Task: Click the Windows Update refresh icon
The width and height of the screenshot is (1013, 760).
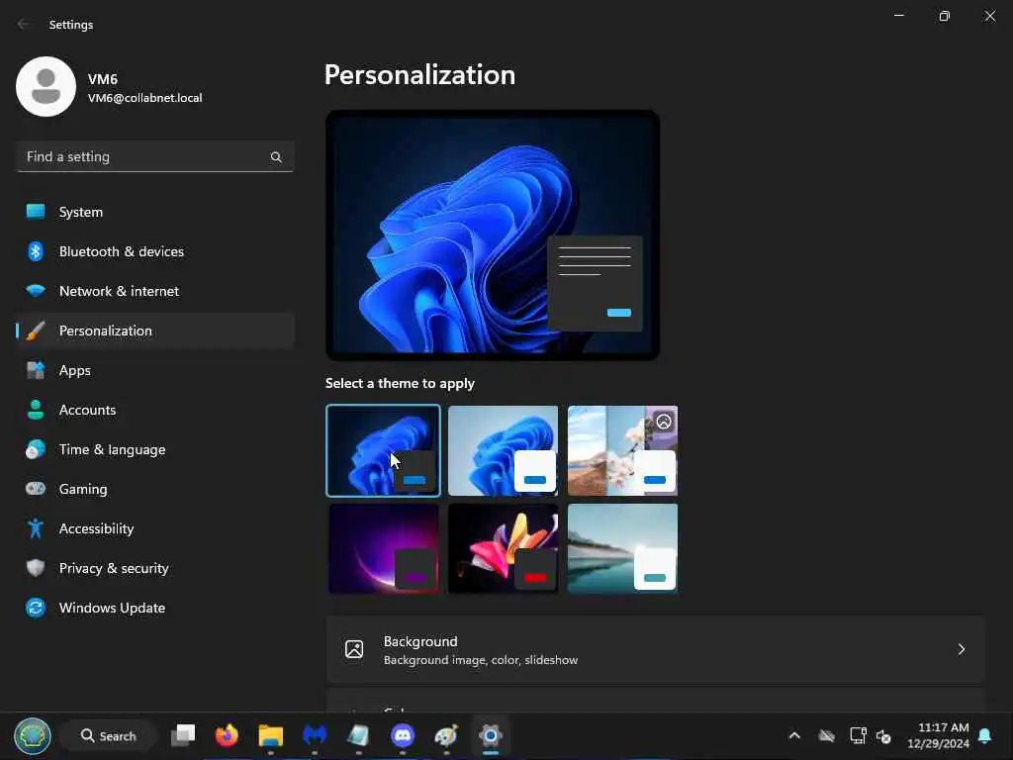Action: [x=36, y=608]
